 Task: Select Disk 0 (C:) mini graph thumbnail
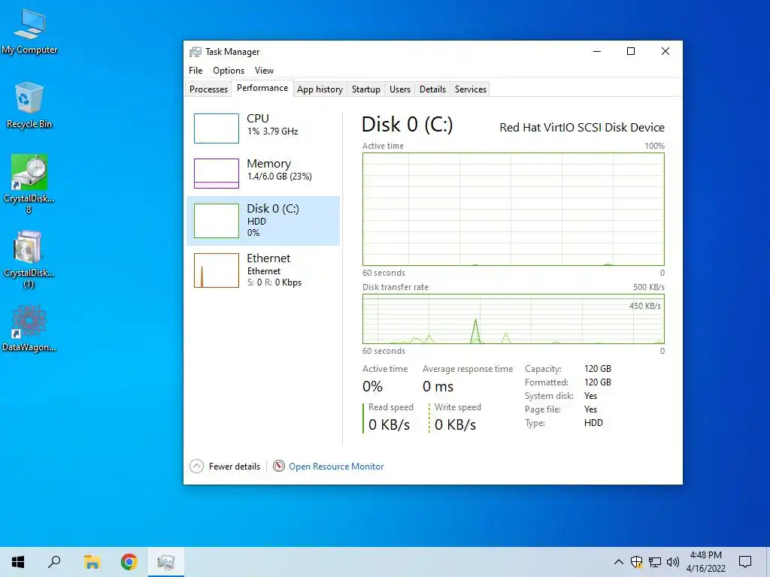(217, 221)
